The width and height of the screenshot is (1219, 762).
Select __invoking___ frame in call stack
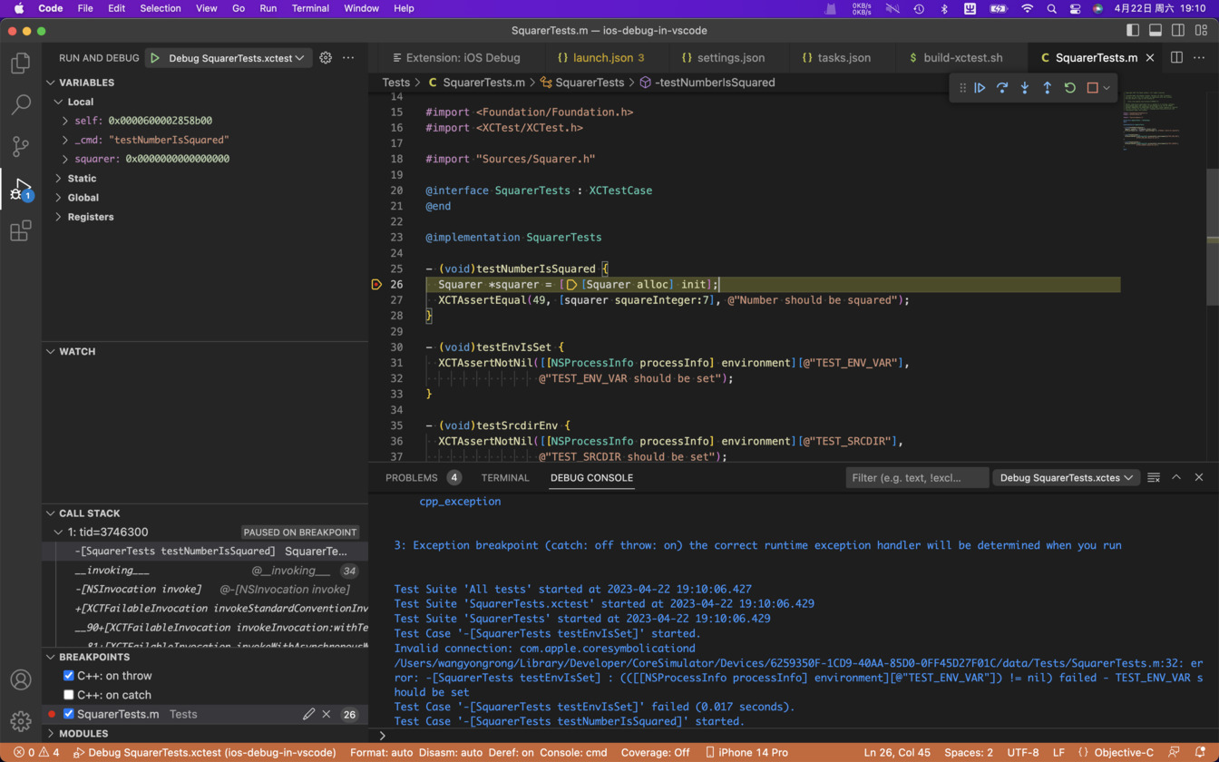point(205,571)
